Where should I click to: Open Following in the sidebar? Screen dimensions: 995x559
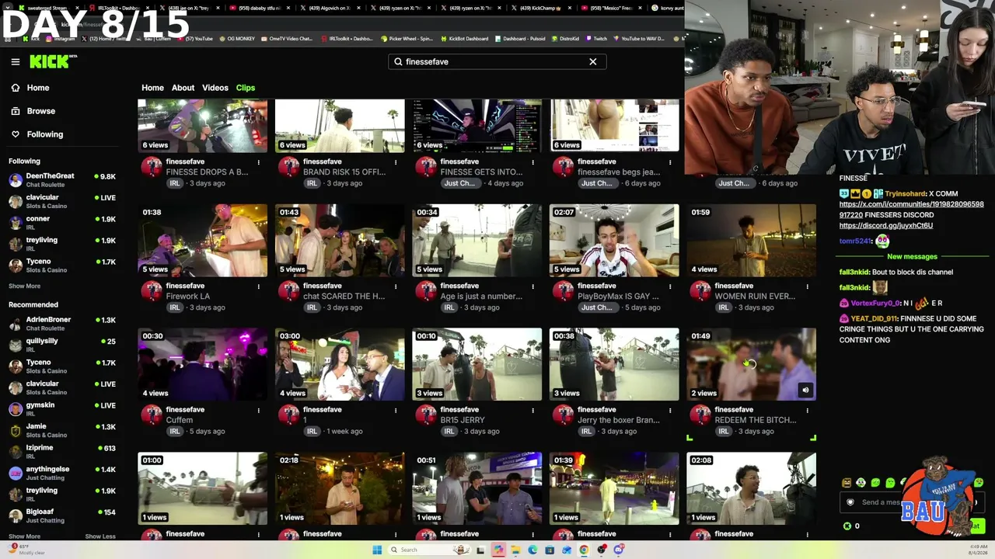[45, 134]
